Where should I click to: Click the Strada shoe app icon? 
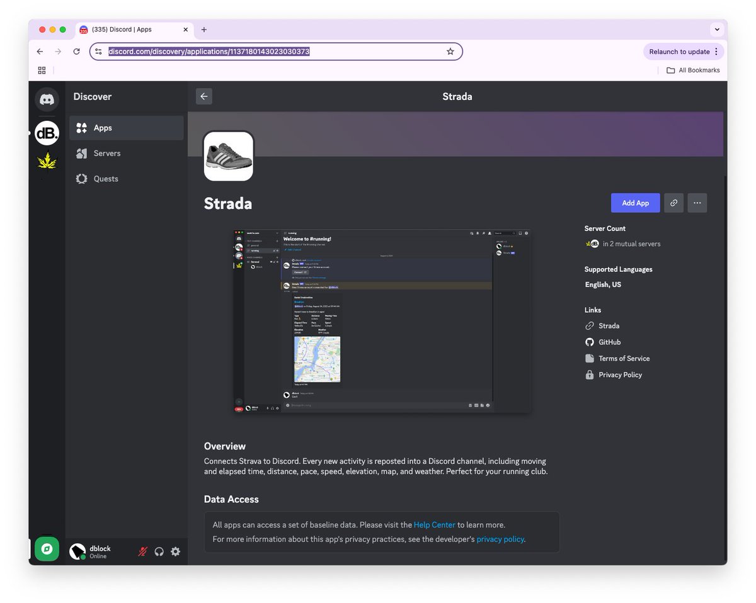click(228, 156)
